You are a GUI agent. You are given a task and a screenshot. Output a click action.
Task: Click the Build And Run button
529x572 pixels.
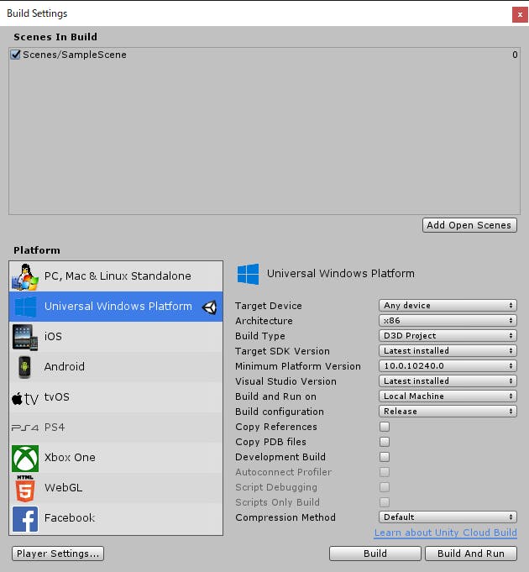tap(471, 554)
